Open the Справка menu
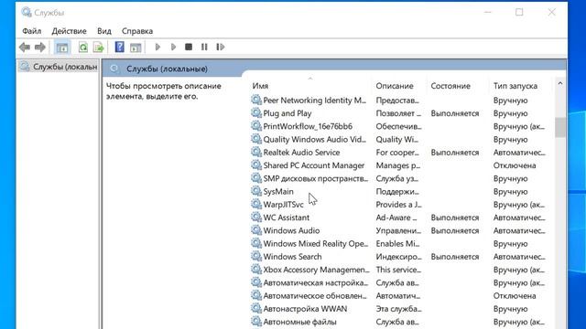The width and height of the screenshot is (586, 329). pos(137,31)
